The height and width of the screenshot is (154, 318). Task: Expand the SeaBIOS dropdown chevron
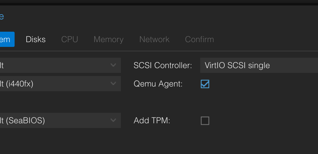click(113, 120)
